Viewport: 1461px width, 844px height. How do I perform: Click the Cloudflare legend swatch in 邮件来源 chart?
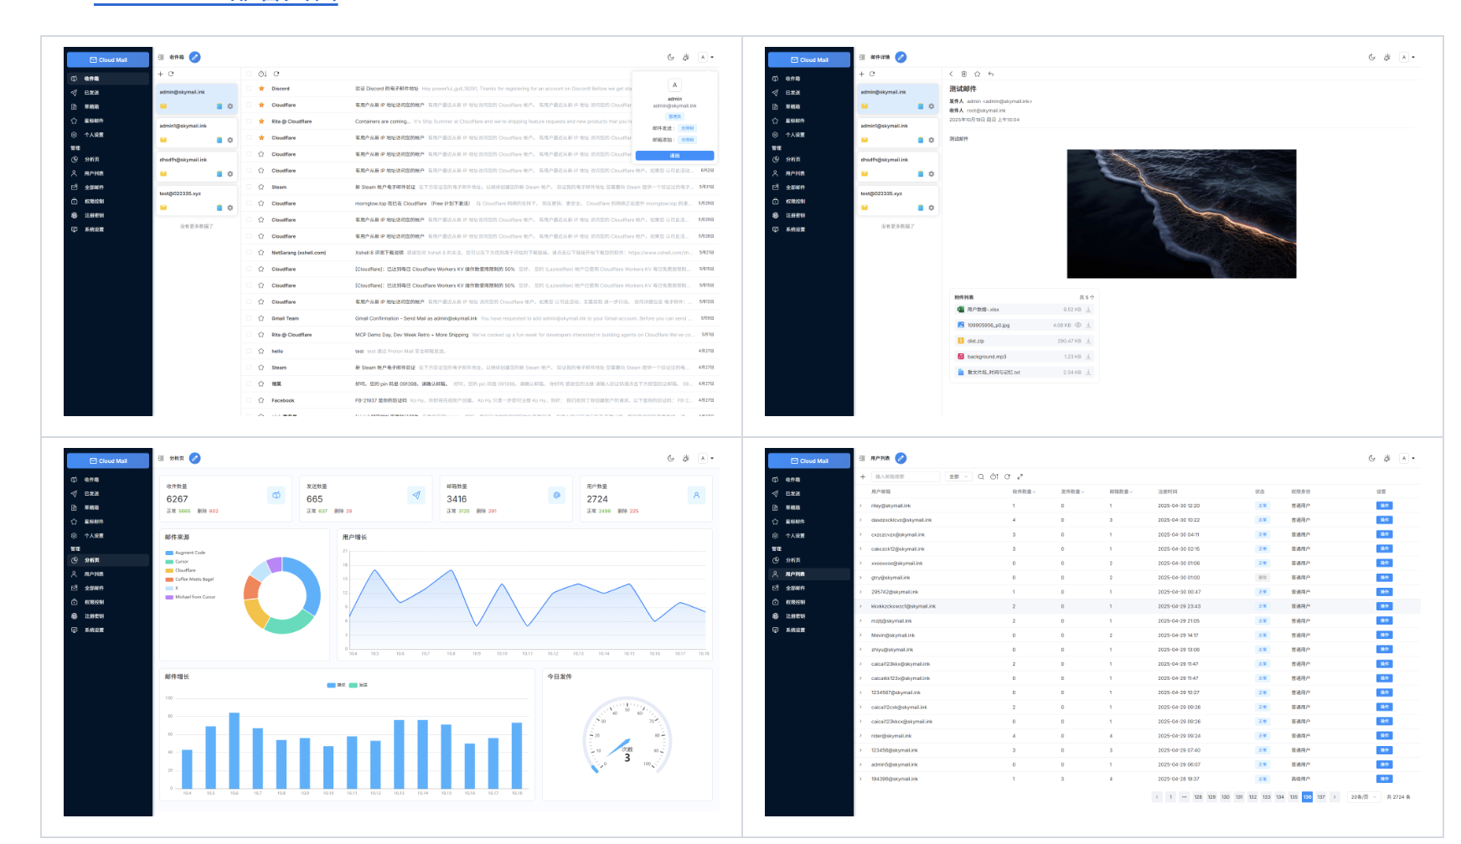(x=169, y=570)
